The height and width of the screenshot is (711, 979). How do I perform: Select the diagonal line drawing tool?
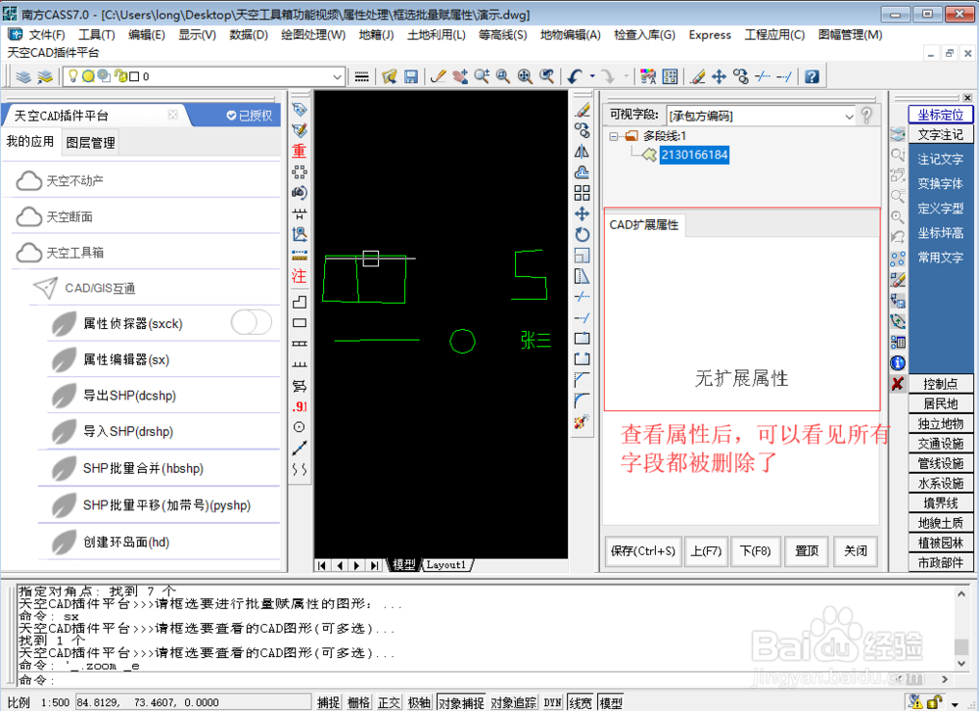(x=299, y=448)
